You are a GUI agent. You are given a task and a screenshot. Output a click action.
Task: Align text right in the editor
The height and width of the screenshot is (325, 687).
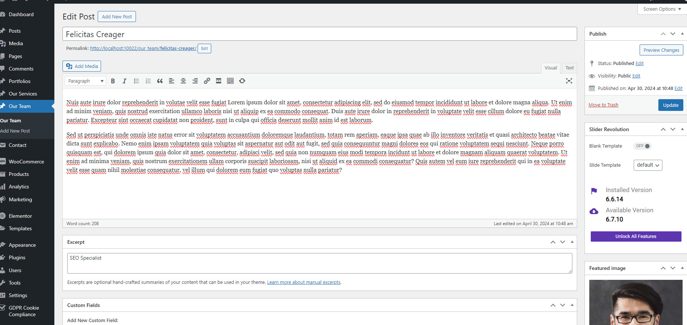click(195, 81)
